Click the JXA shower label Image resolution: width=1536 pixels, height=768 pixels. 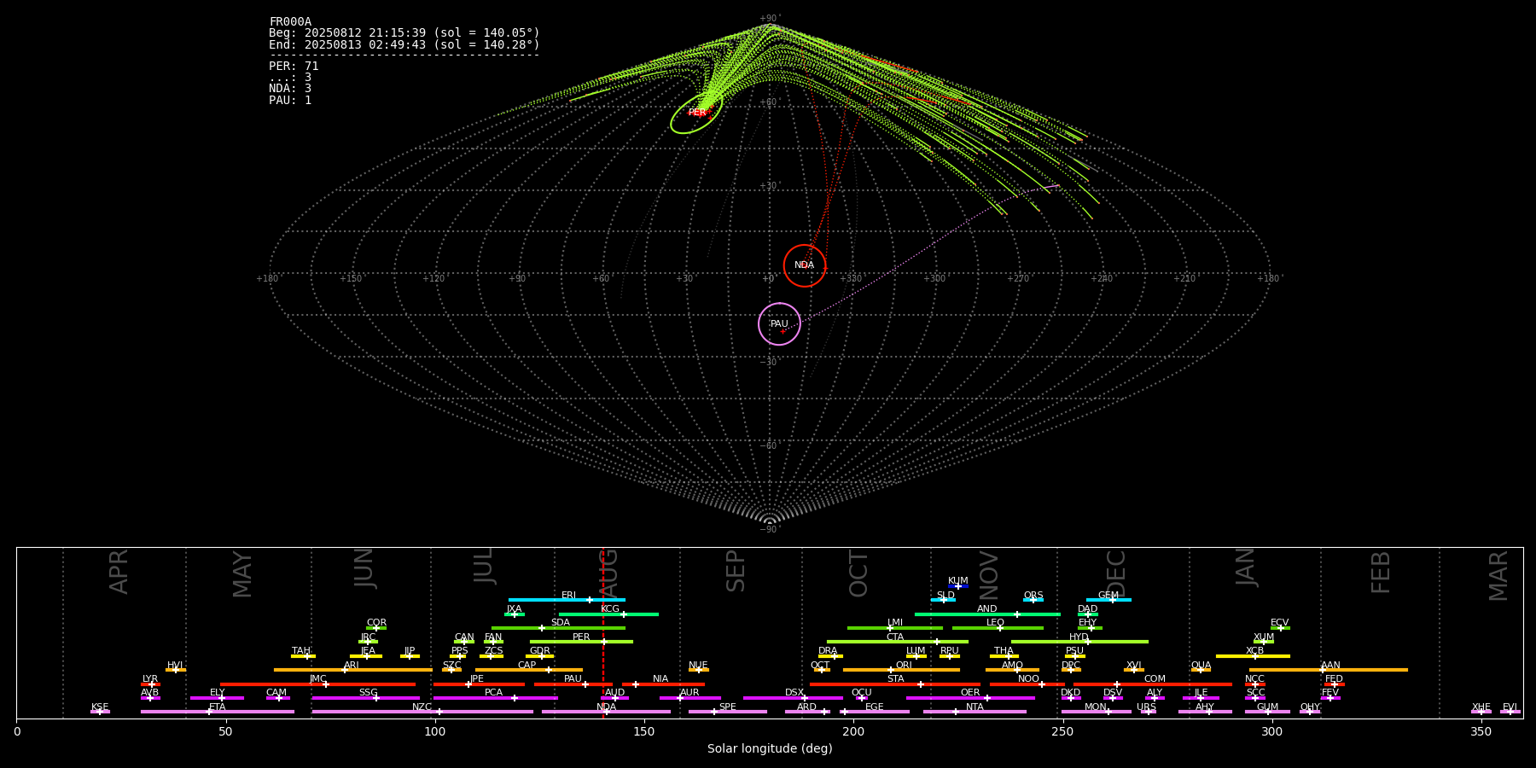point(514,609)
